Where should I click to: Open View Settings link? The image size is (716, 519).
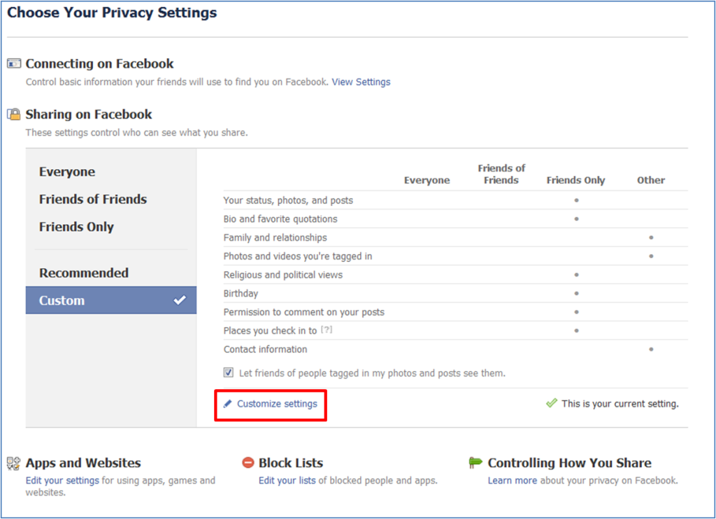361,82
